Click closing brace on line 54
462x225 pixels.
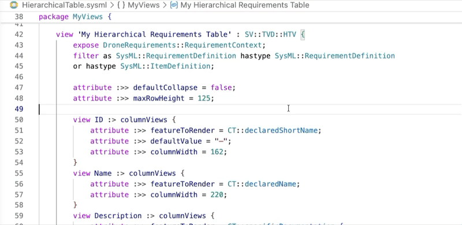point(75,162)
